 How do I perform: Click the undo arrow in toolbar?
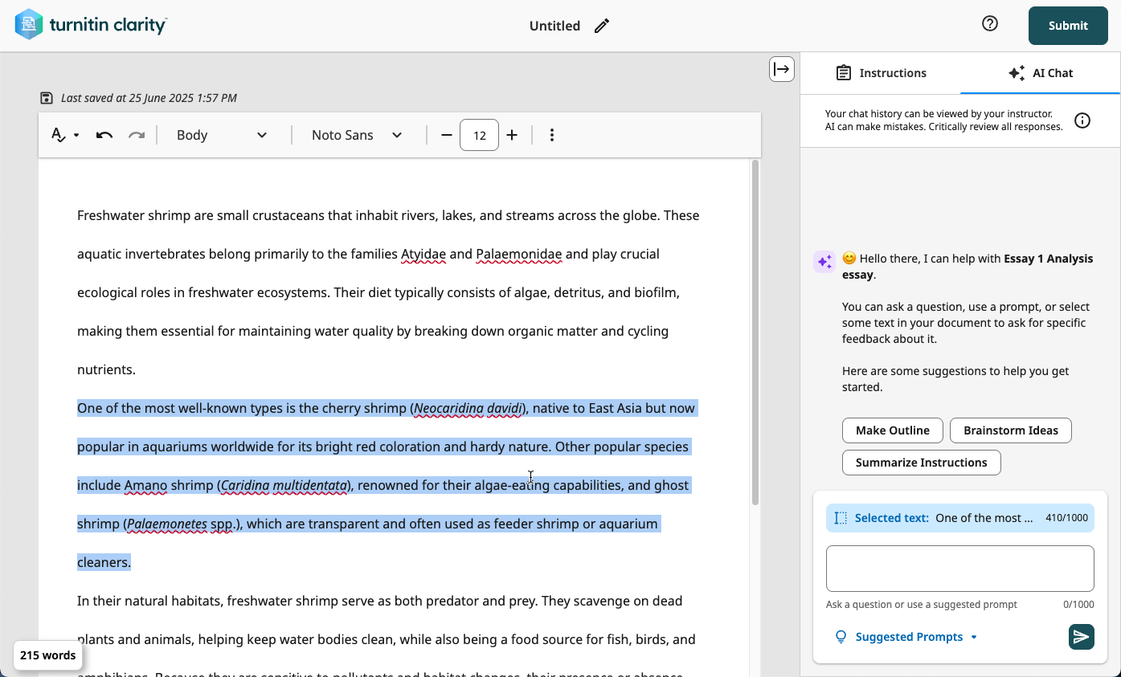click(x=104, y=135)
